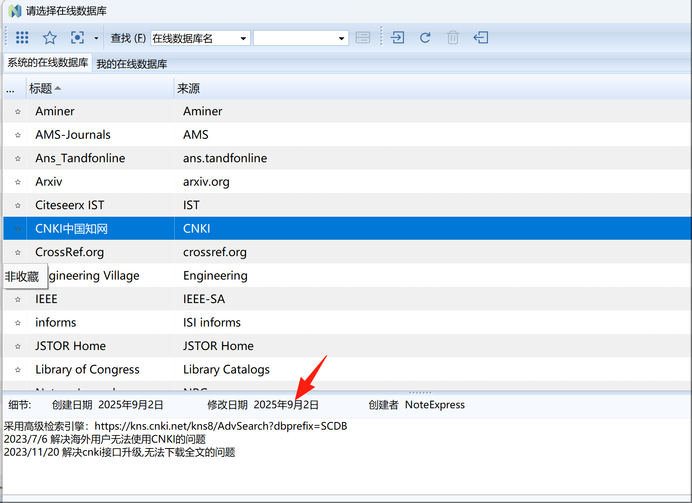Toggle favorite star for informs row
Screen dimensions: 692x503
[x=18, y=323]
